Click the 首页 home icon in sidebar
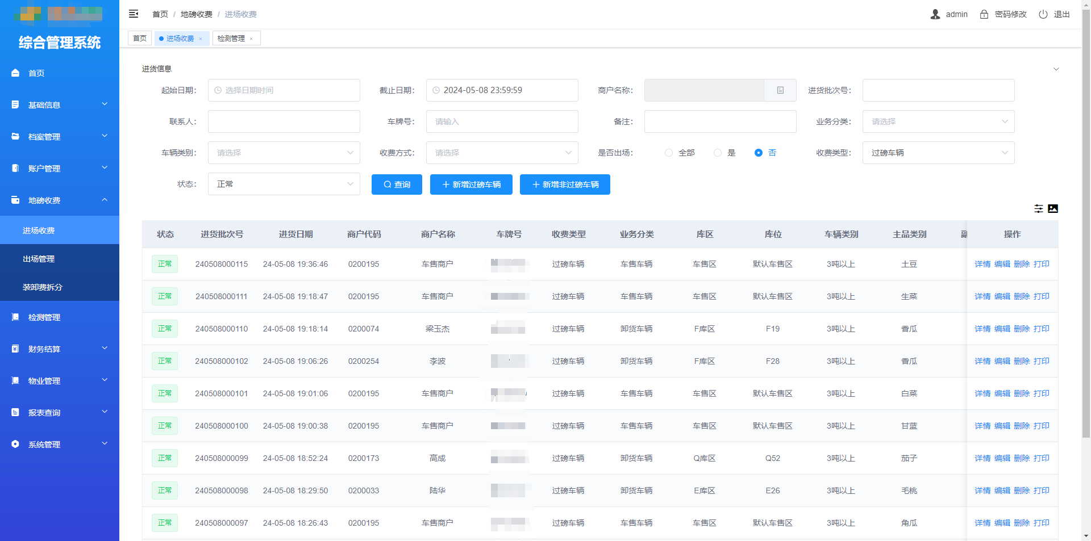Screen dimensions: 1091x541 (x=15, y=73)
